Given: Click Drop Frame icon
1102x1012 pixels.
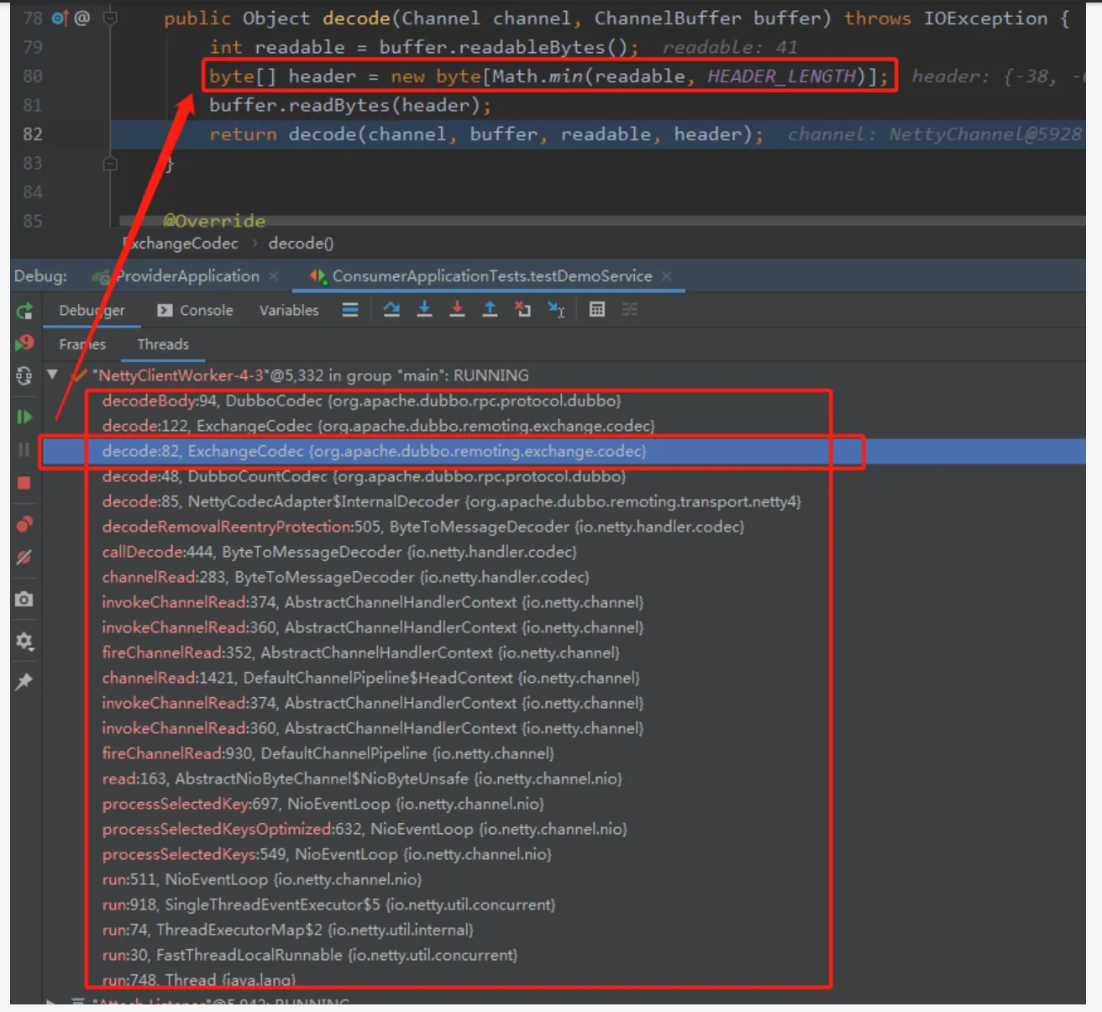Looking at the screenshot, I should click(522, 310).
